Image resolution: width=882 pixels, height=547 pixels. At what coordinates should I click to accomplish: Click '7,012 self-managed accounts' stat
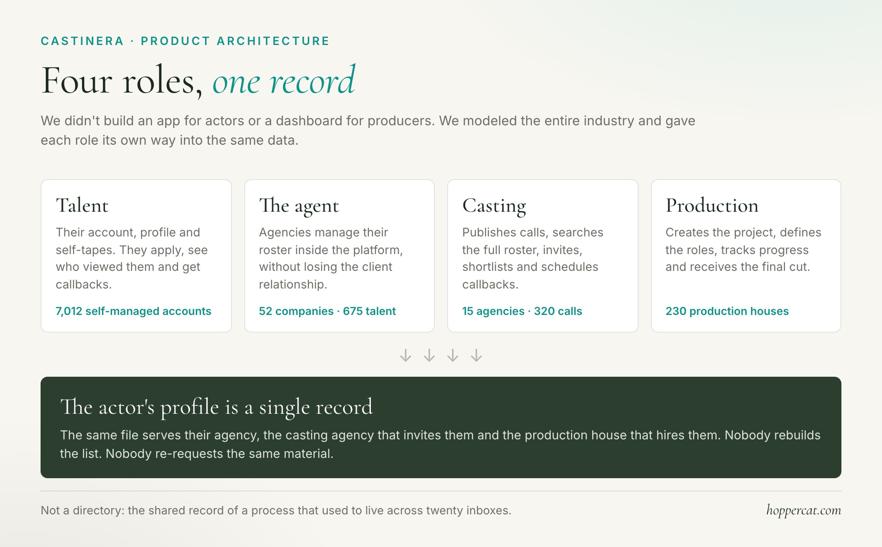(x=133, y=311)
